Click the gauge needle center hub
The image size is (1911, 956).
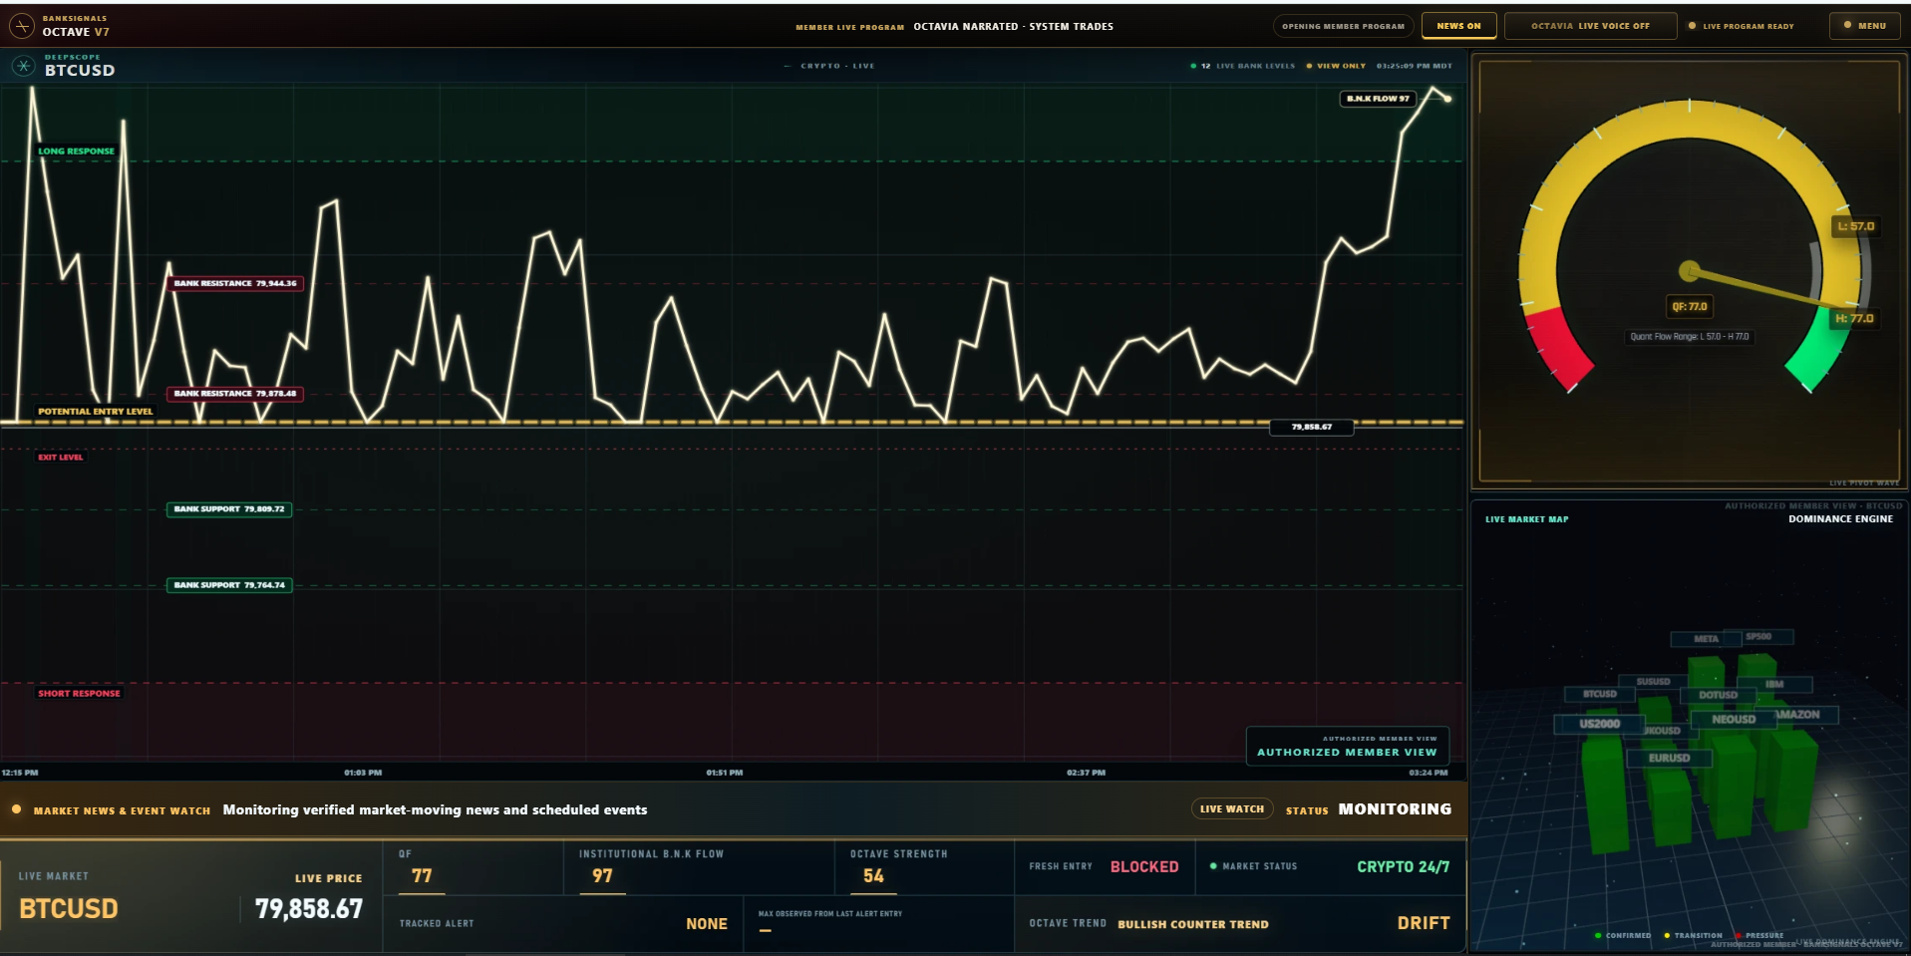click(1689, 270)
